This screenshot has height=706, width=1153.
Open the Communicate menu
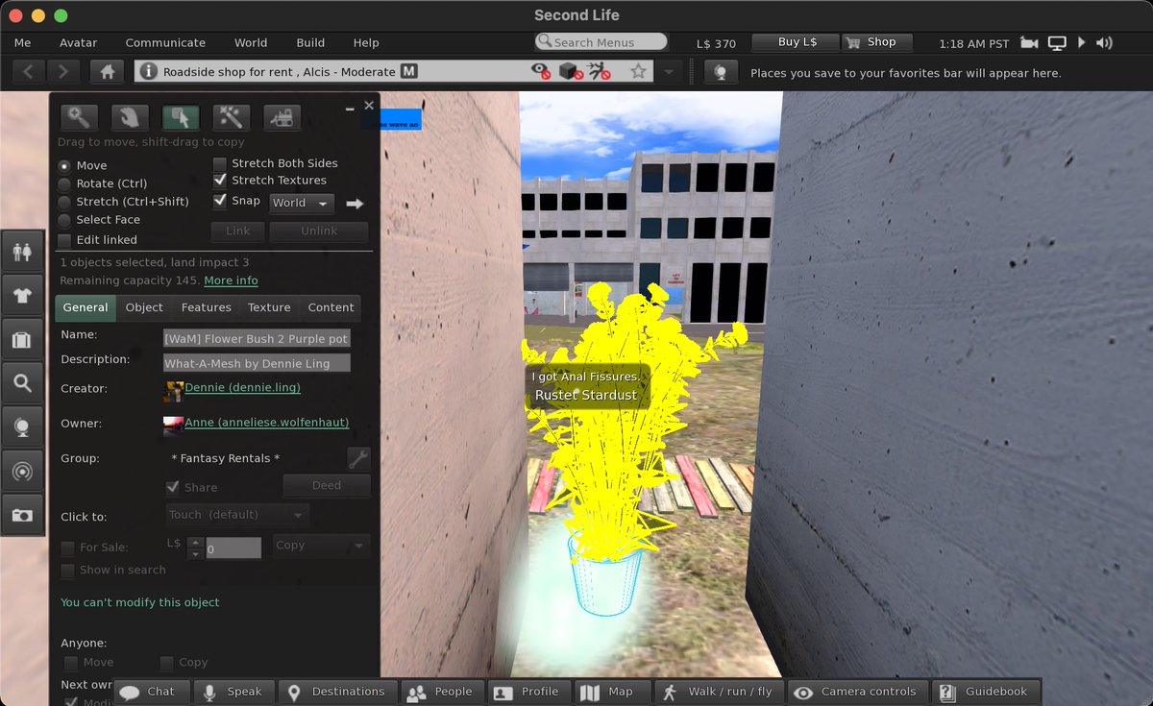pyautogui.click(x=165, y=43)
